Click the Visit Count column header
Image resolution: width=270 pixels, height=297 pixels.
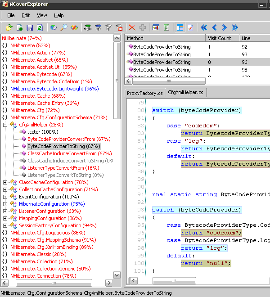point(222,38)
